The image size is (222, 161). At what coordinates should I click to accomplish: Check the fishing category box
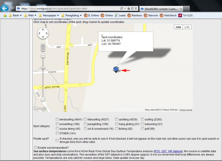tap(117, 129)
